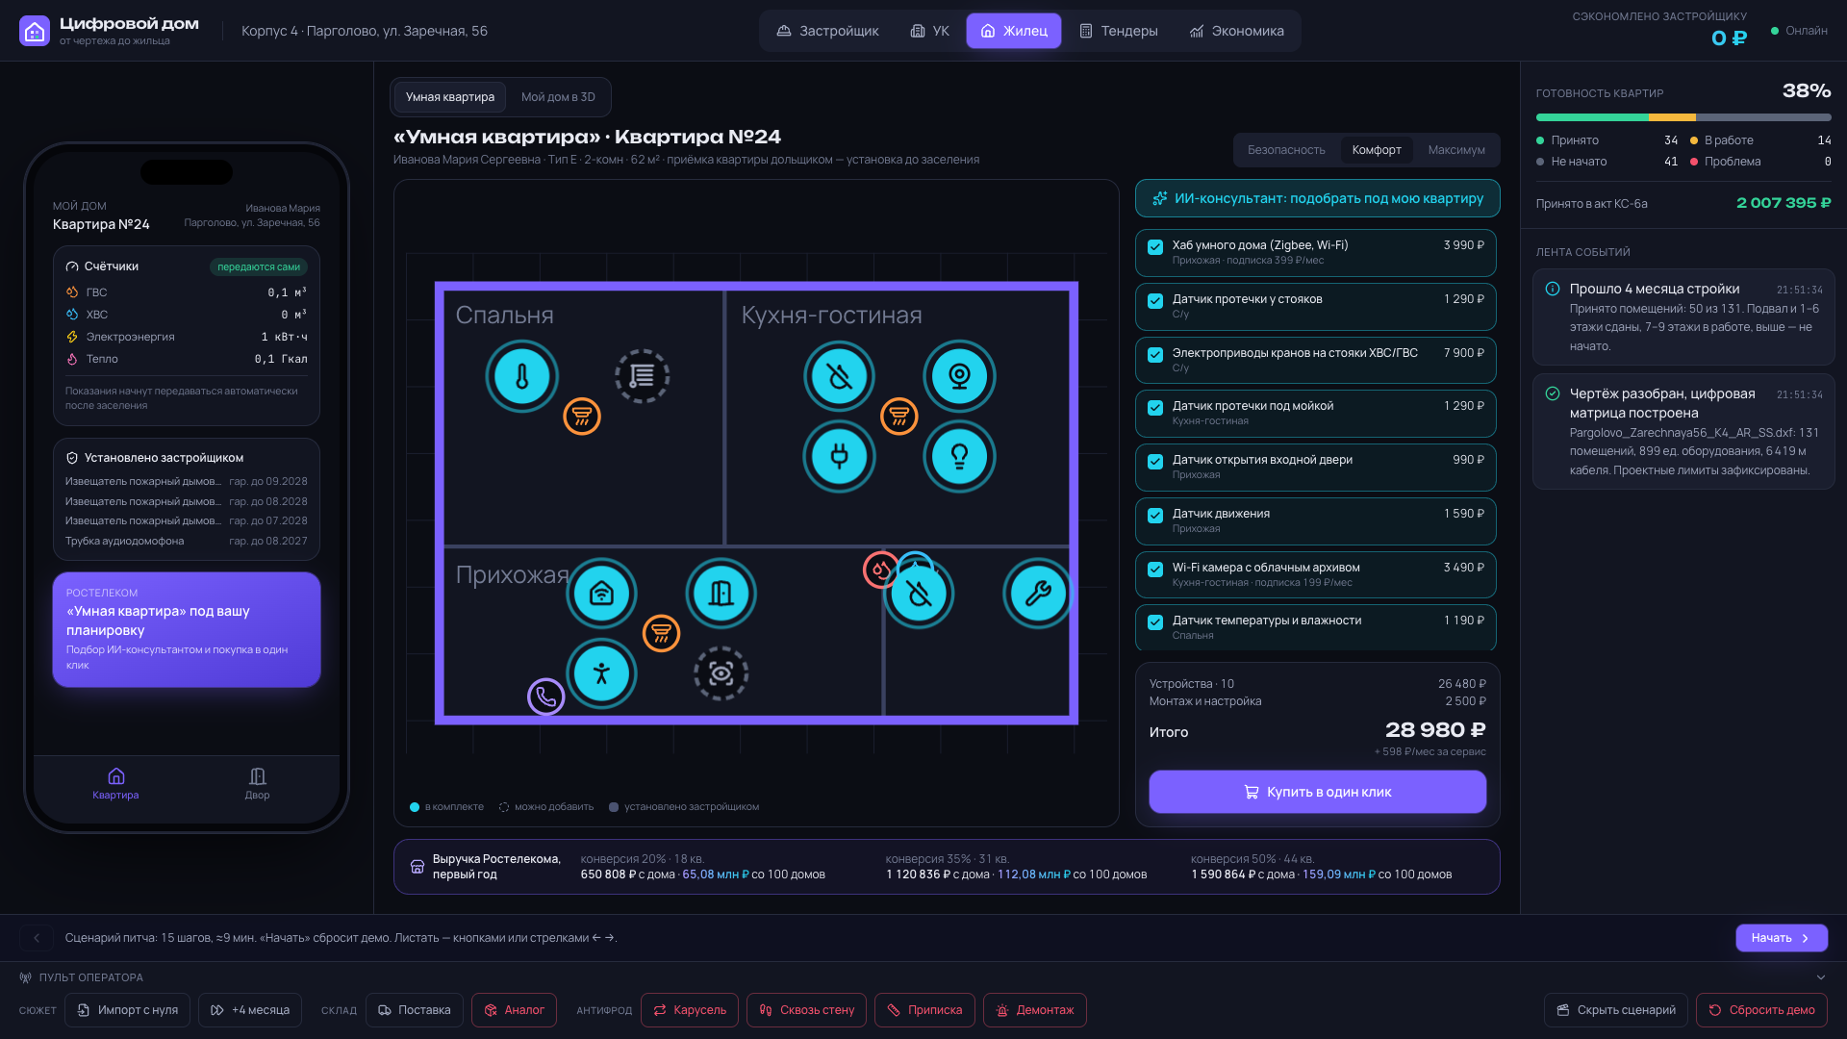Select the light bulb icon in Кухня-гостиная
Image resolution: width=1847 pixels, height=1039 pixels.
point(959,456)
